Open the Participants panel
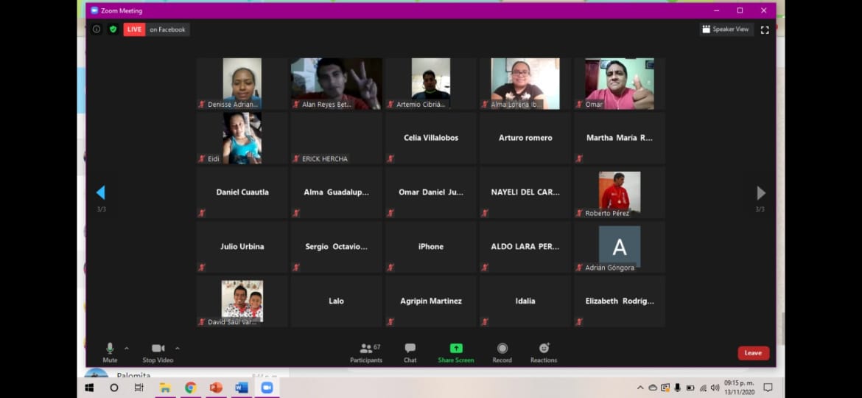Viewport: 862px width, 398px height. 365,352
